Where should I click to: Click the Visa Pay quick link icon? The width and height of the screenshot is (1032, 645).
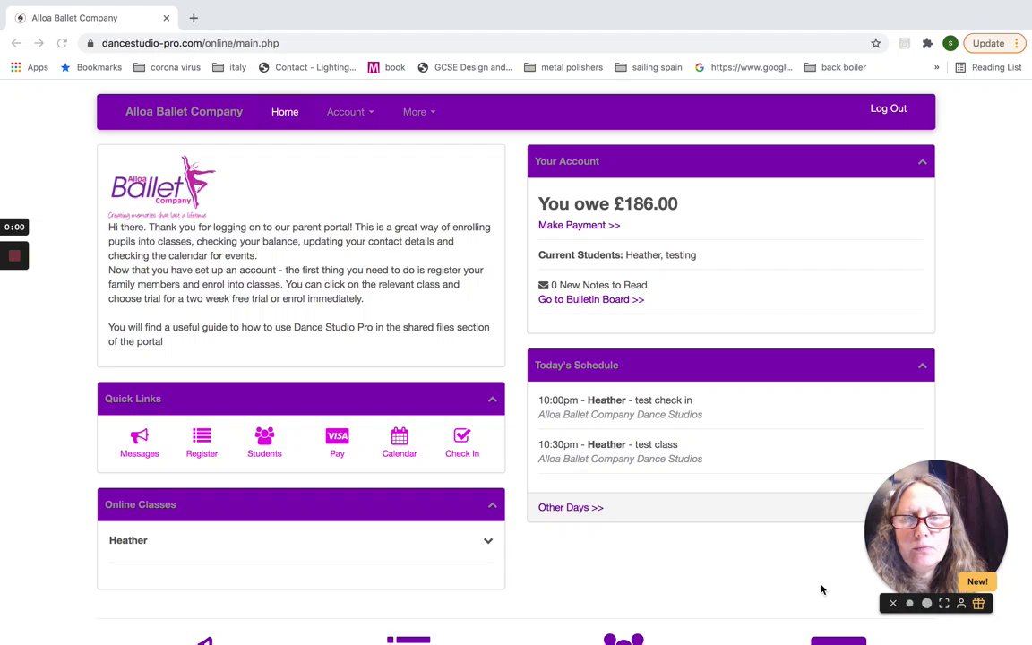(x=337, y=435)
